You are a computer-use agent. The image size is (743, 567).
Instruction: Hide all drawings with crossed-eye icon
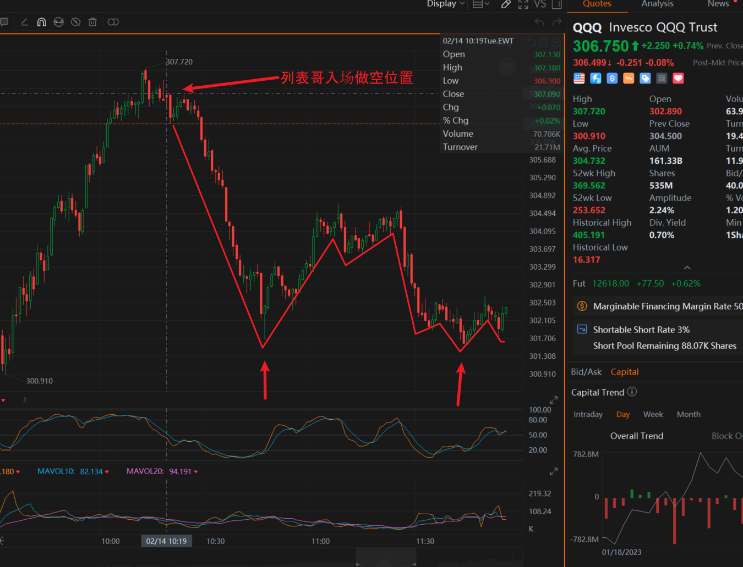[76, 22]
